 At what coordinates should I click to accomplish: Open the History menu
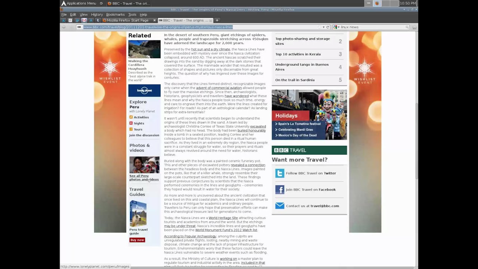point(97,15)
